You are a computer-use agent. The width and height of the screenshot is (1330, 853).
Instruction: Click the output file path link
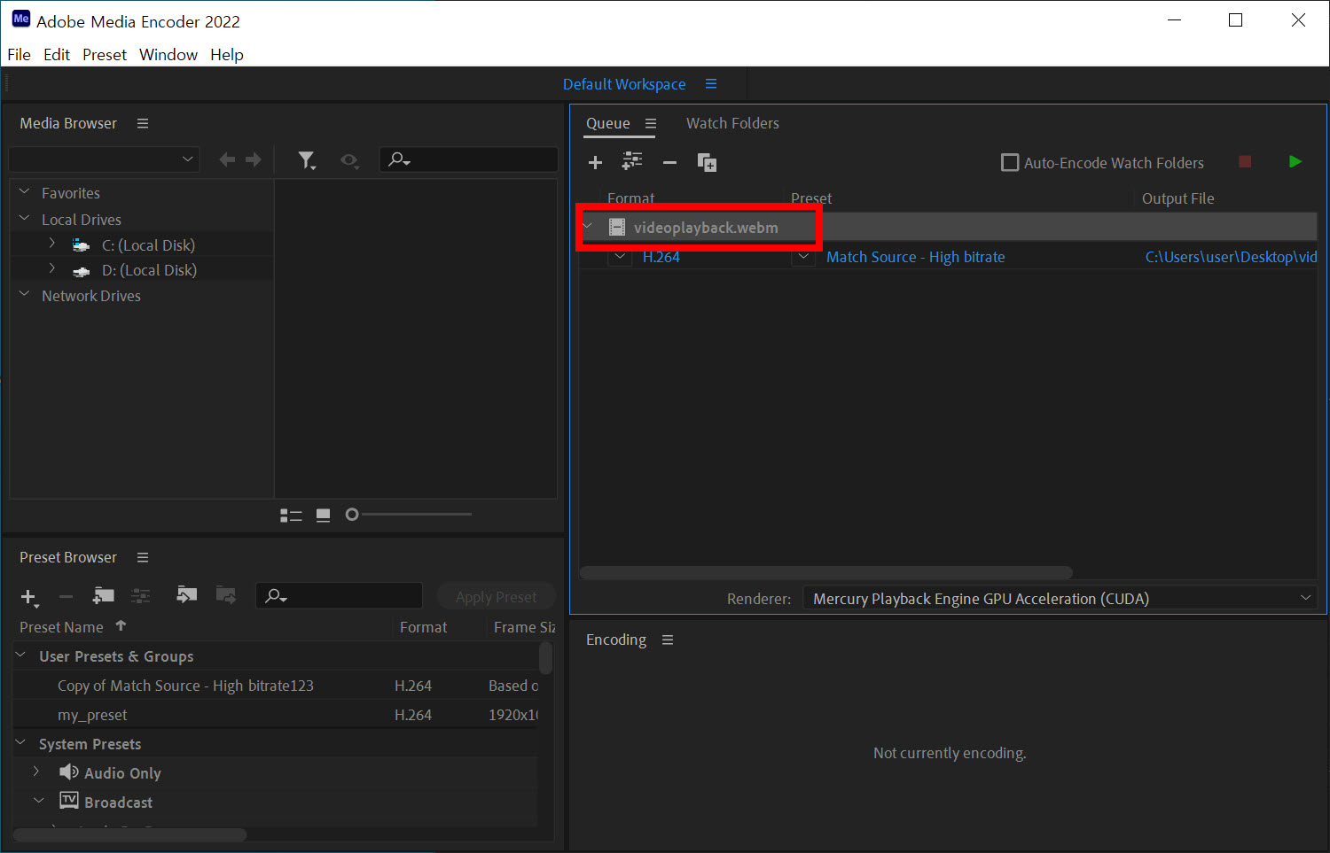click(x=1231, y=257)
